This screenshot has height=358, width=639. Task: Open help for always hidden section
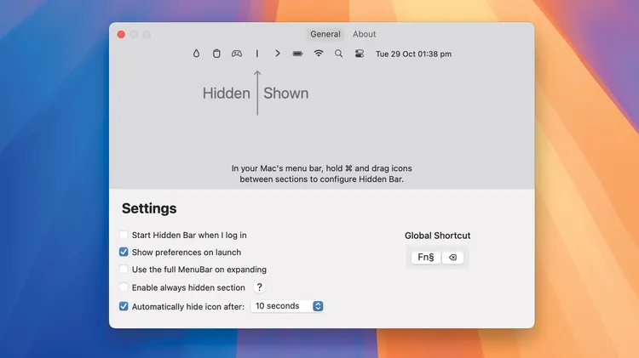tap(259, 287)
